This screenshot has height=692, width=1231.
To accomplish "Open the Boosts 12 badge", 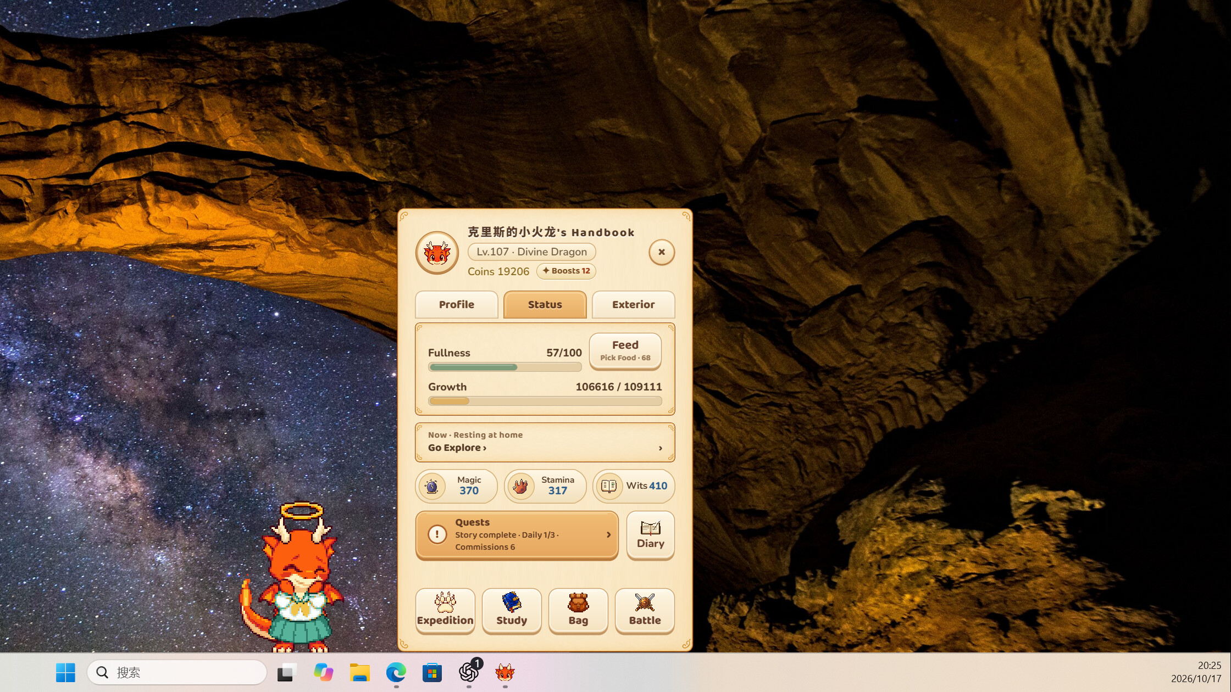I will point(566,271).
